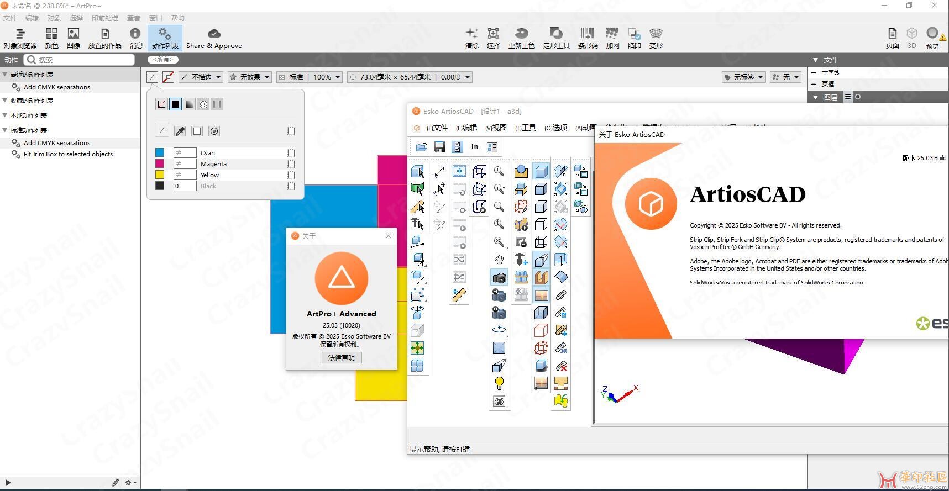Select the solid fill option
Viewport: 949px width, 491px height.
point(175,104)
